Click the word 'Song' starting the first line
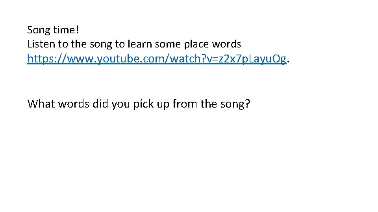The height and width of the screenshot is (212, 378). (37, 29)
